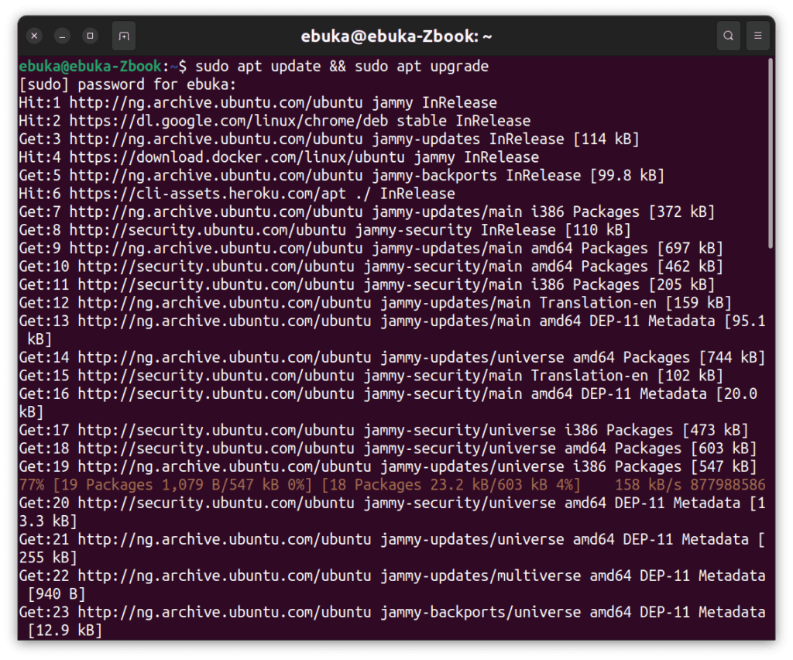Click the '[sudo] password for ebuka:' line
Screen dimensions: 793x660
128,84
